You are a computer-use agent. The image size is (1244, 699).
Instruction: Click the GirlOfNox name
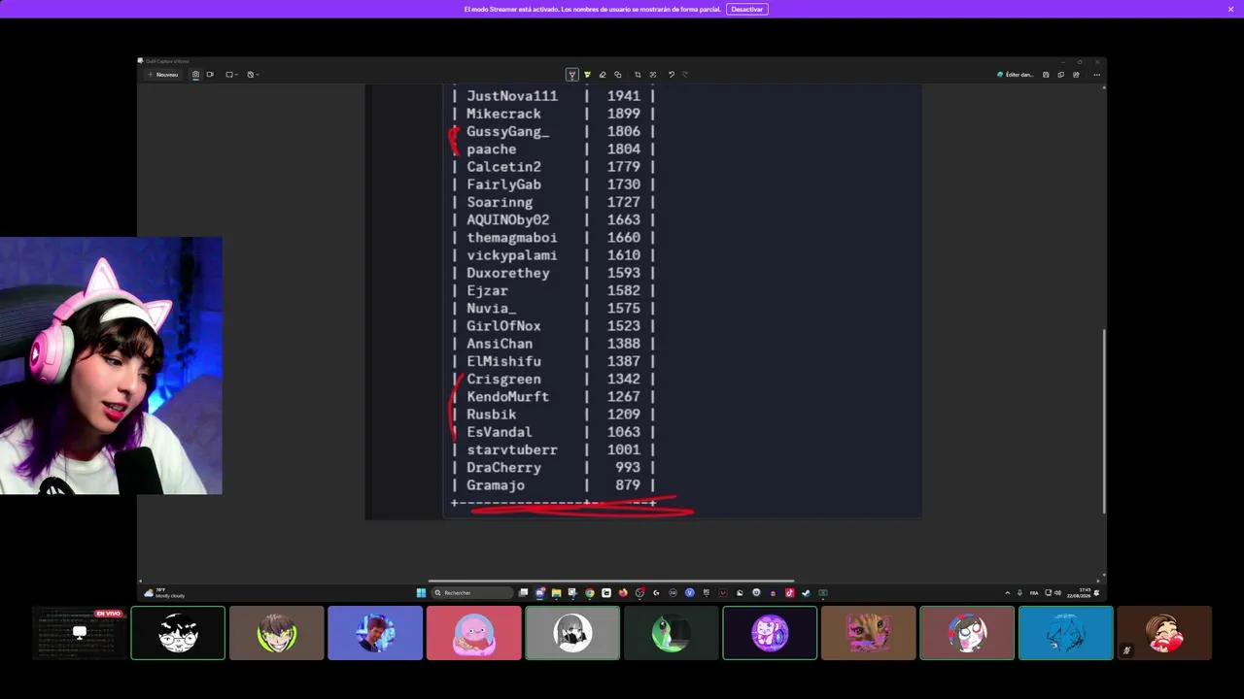point(503,326)
